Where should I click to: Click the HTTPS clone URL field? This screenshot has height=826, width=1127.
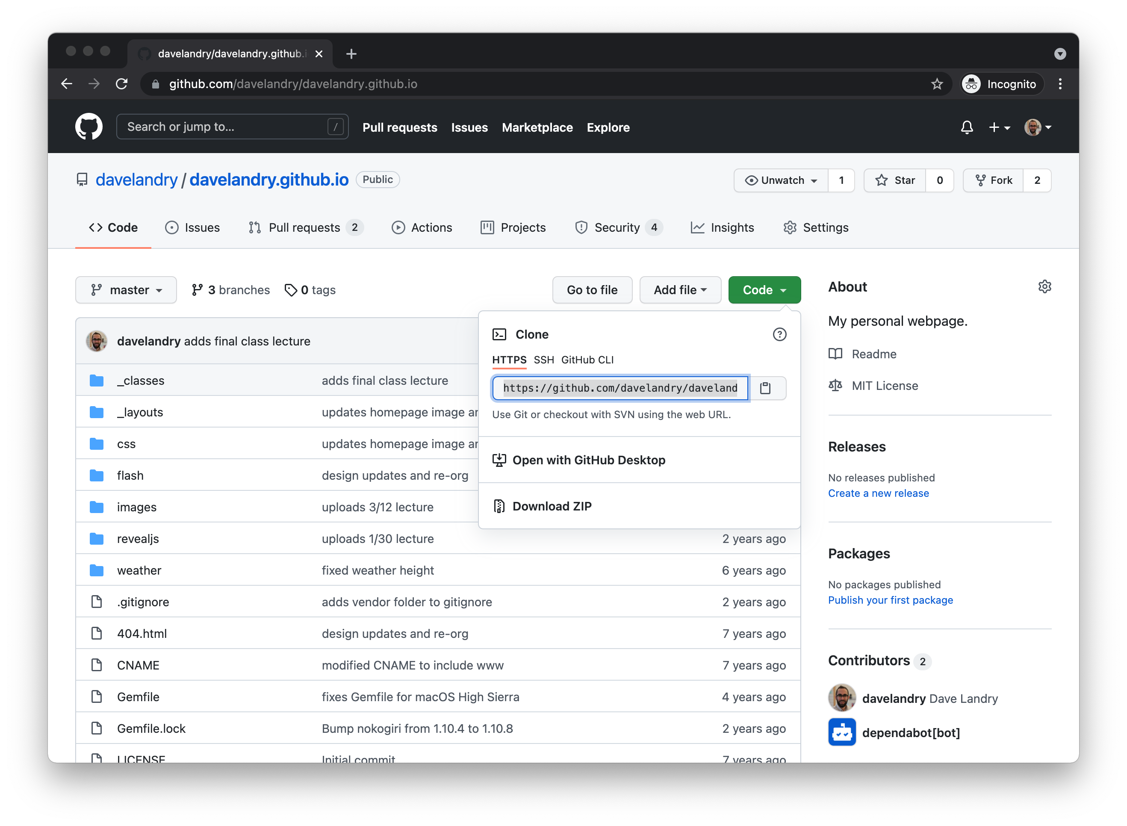(x=620, y=388)
